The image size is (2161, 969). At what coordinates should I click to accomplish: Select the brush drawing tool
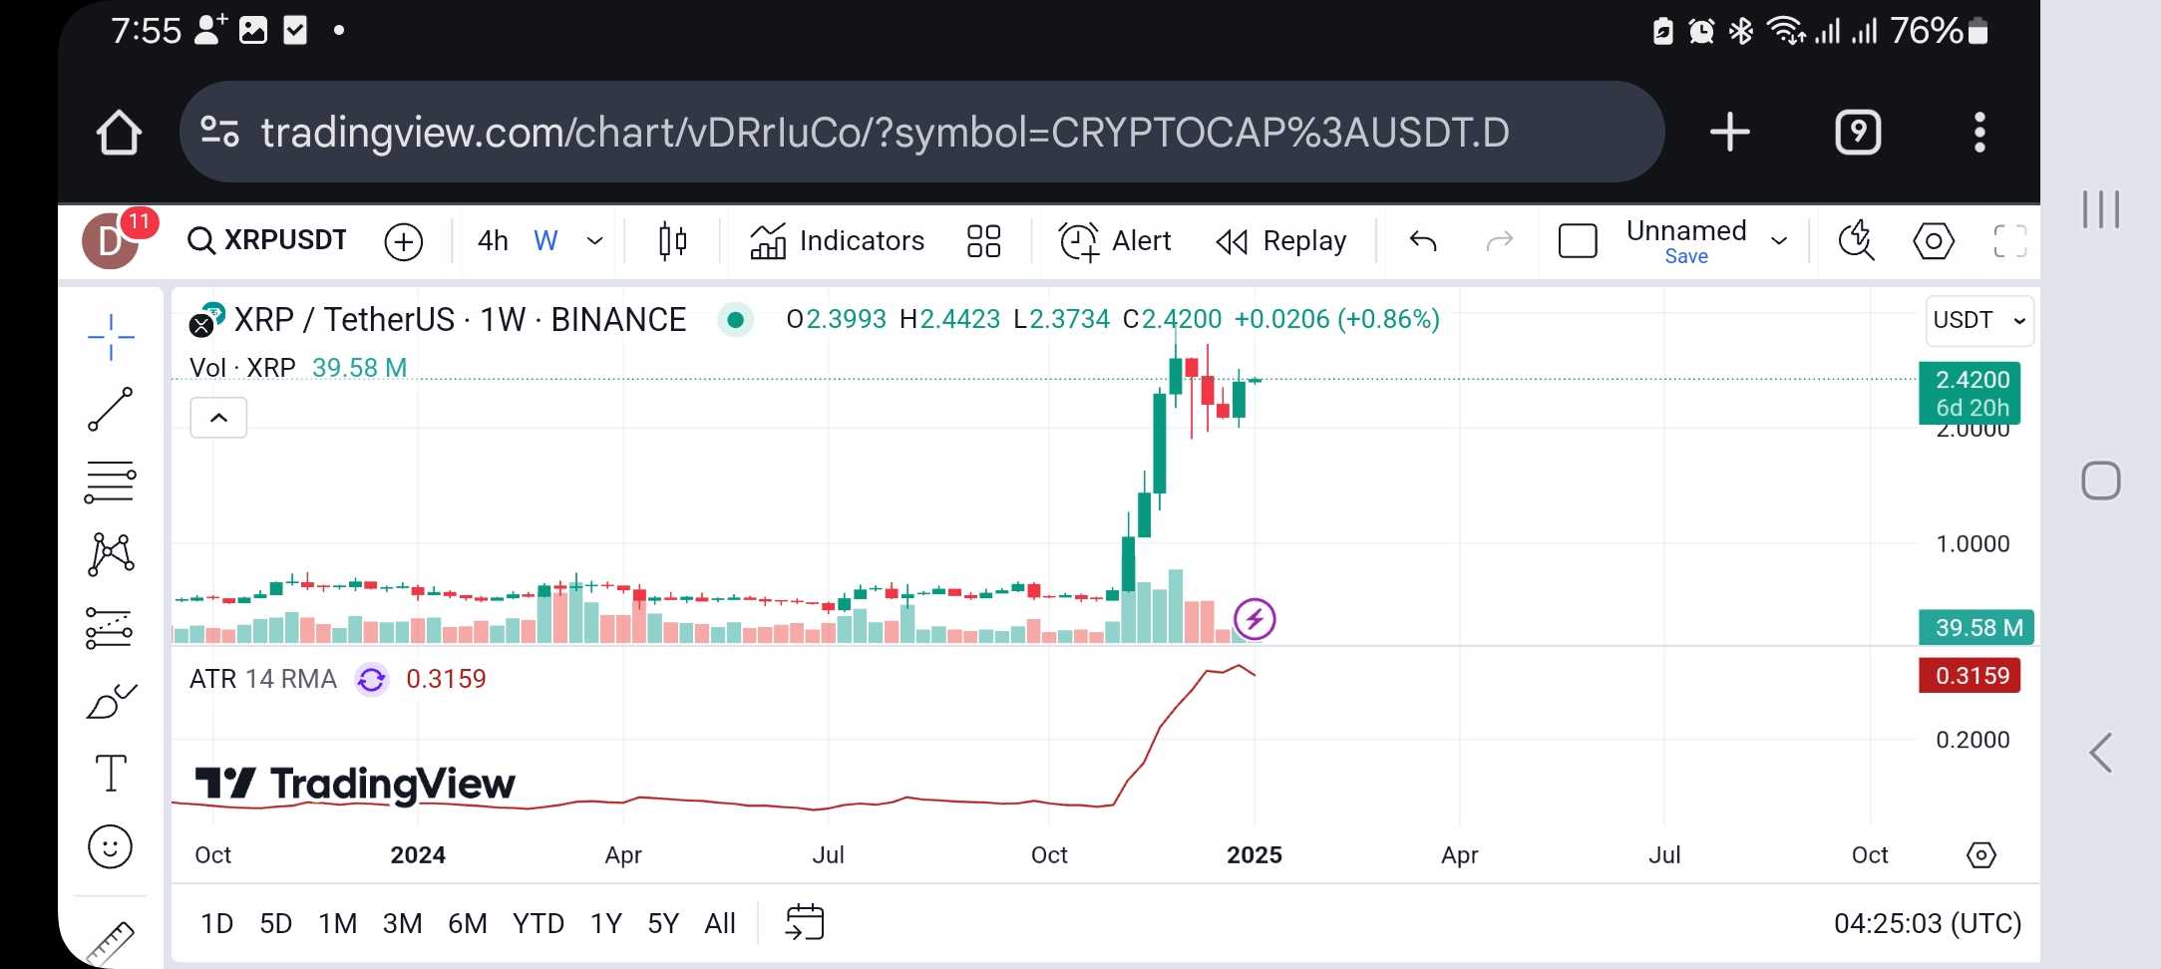pyautogui.click(x=111, y=701)
